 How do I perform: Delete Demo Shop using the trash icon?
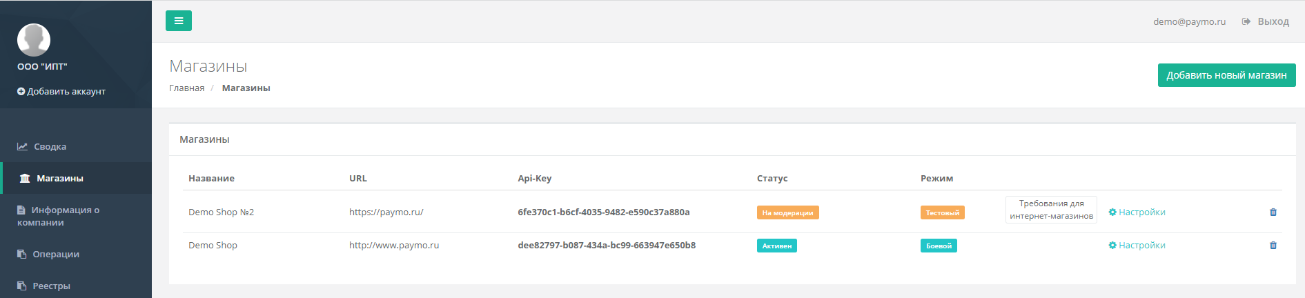1273,246
